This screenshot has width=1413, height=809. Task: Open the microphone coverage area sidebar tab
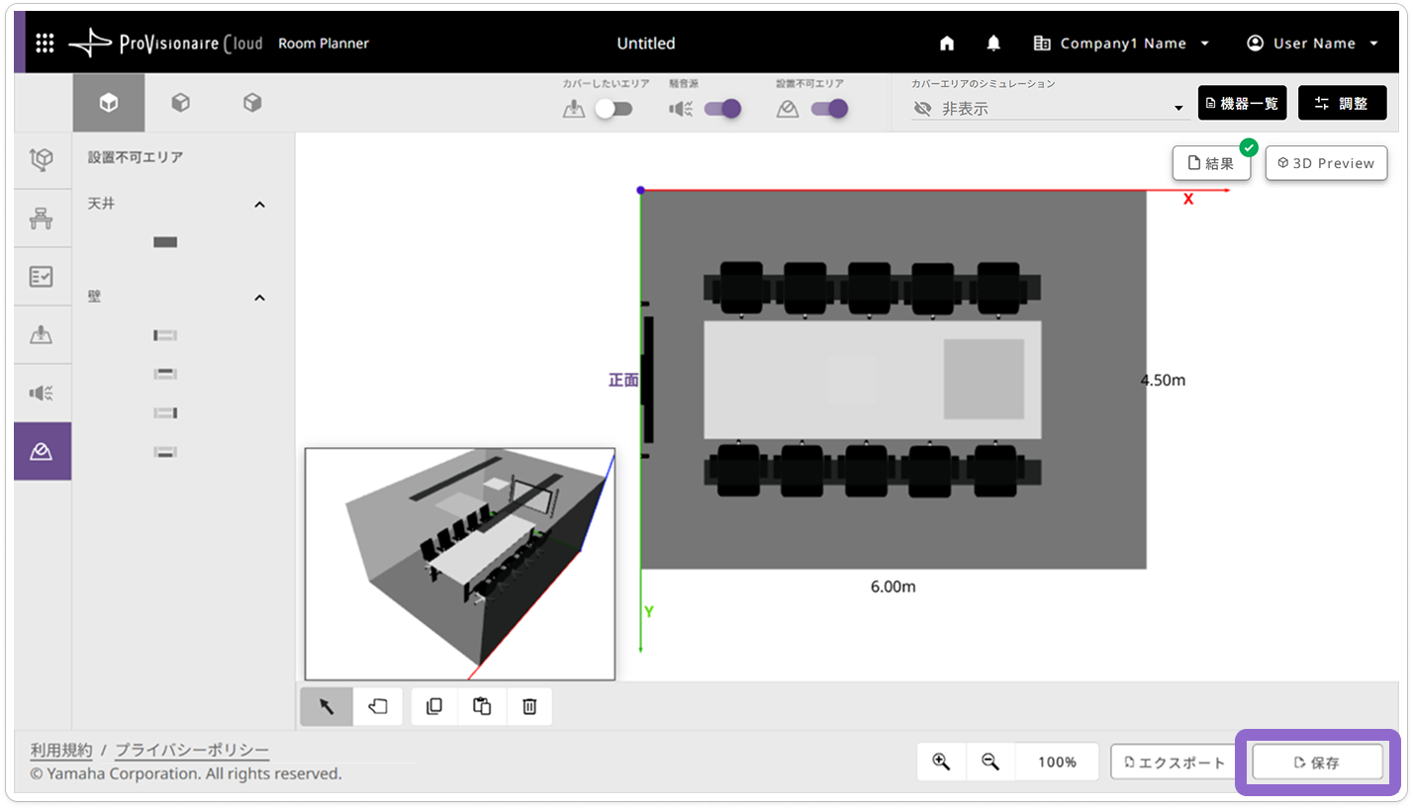(42, 335)
